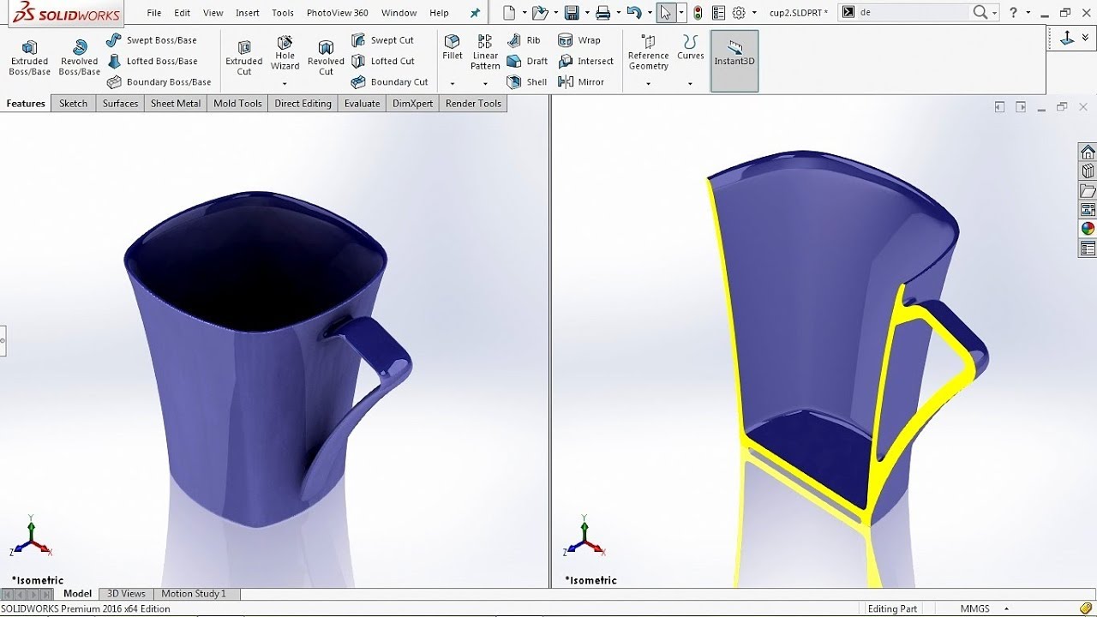
Task: Select the Revolved Boss/Base tool
Action: (x=79, y=58)
